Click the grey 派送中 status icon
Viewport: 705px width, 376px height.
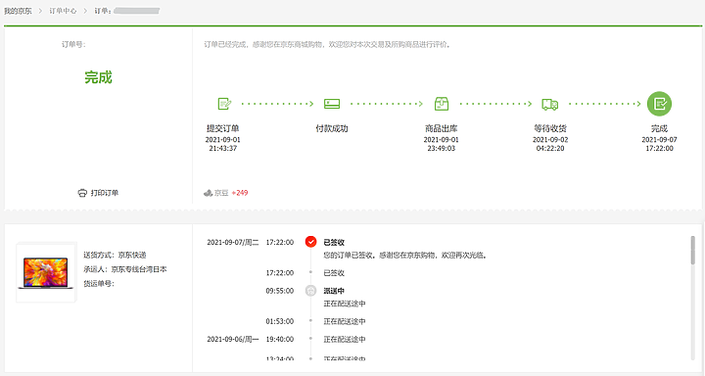tap(310, 291)
